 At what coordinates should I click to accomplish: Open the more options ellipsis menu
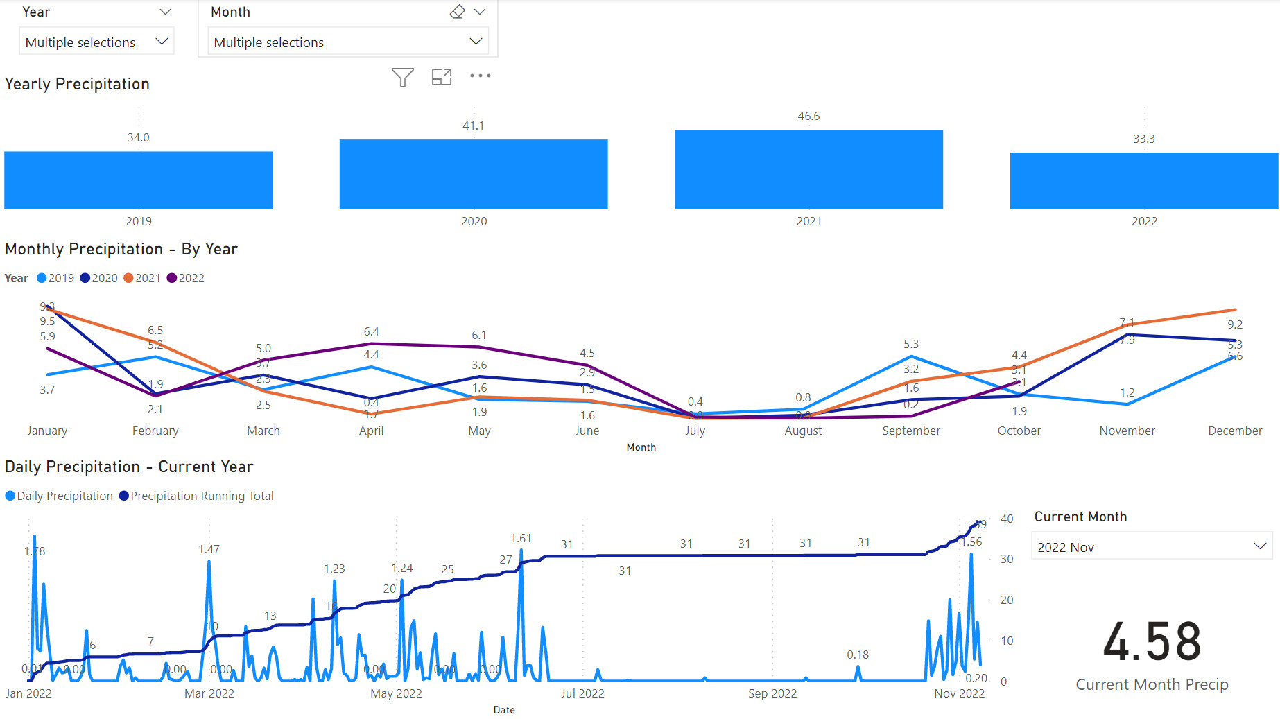[480, 76]
